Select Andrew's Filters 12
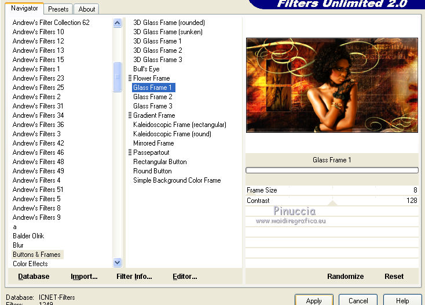The width and height of the screenshot is (425, 305). coord(38,41)
